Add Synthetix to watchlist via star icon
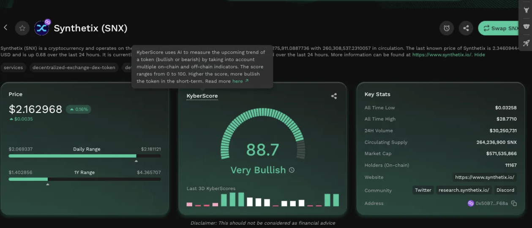The width and height of the screenshot is (532, 228). point(22,28)
